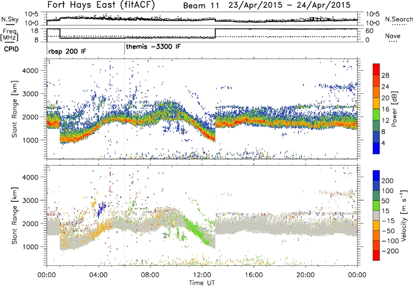The width and height of the screenshot is (413, 286).
Task: Click the 'N.Search' legend label
Action: (399, 19)
